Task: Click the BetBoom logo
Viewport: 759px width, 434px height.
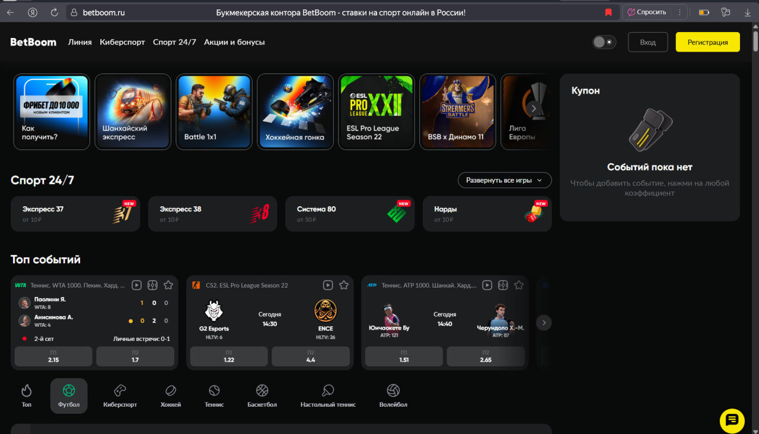Action: tap(33, 42)
